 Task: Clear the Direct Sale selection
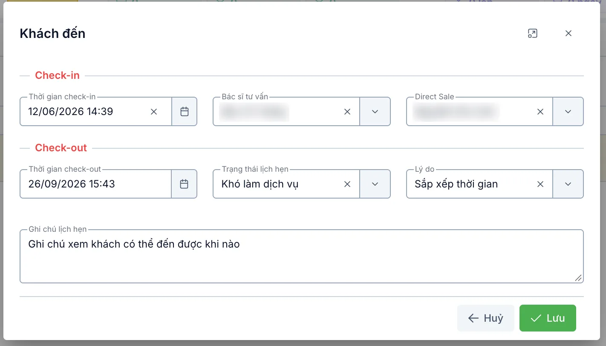coord(540,112)
